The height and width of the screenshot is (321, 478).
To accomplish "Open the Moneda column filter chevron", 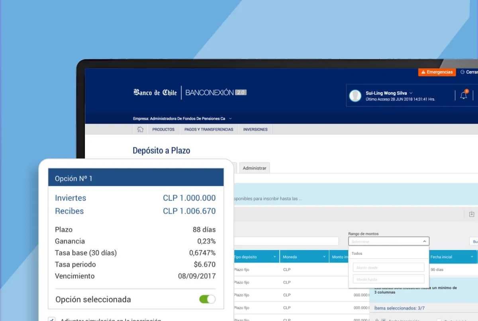I will coord(325,257).
